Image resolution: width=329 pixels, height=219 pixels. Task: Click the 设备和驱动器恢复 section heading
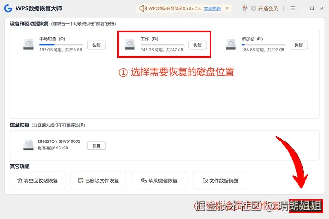click(29, 23)
